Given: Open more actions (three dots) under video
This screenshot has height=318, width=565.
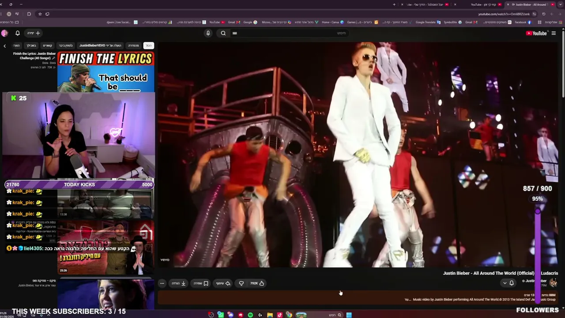Looking at the screenshot, I should (x=162, y=284).
